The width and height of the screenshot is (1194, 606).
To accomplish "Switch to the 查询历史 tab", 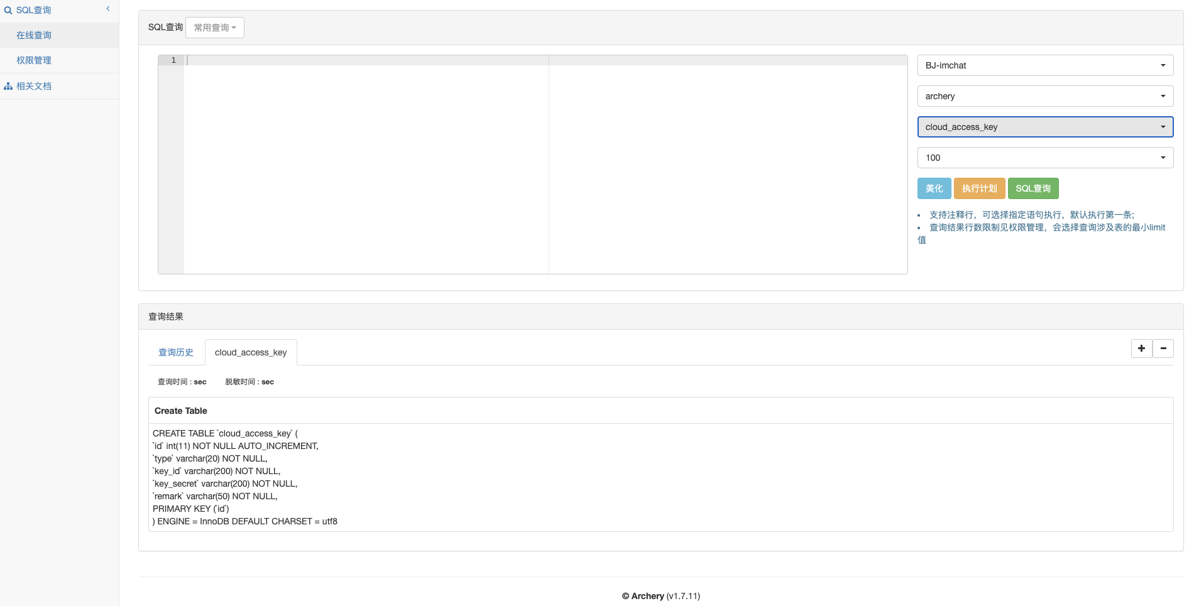I will coord(175,352).
